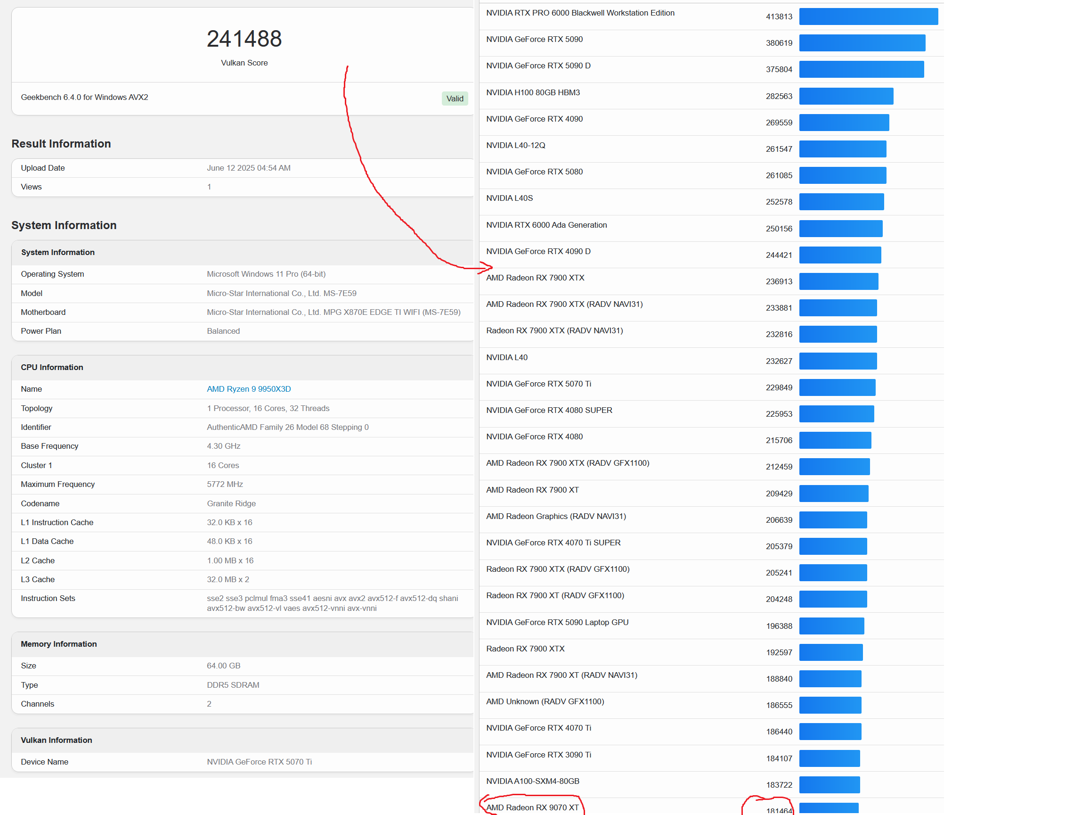
Task: Click the score value 229849 for RTX 5070 Ti
Action: [779, 387]
